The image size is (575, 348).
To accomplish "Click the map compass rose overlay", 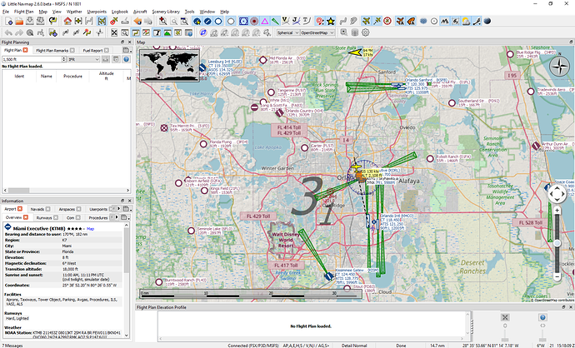I will click(x=560, y=67).
